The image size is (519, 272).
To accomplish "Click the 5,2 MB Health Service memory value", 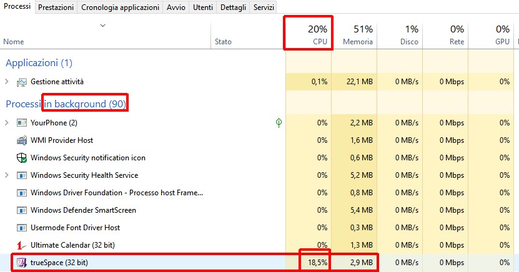I will tap(362, 175).
